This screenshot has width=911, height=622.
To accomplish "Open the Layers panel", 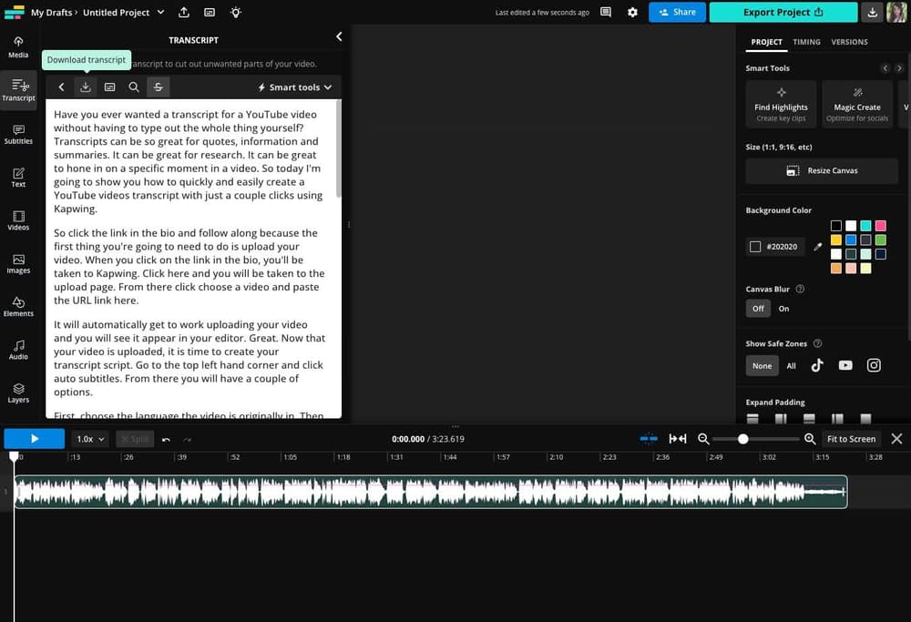I will pyautogui.click(x=18, y=392).
